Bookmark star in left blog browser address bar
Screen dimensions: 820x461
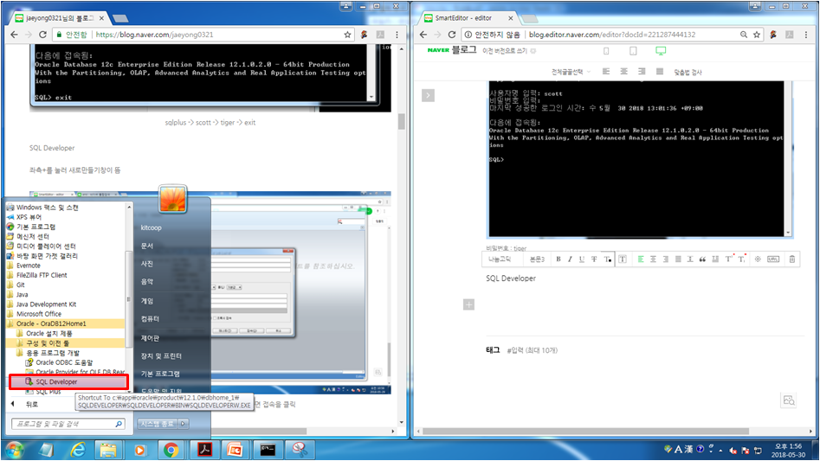tap(347, 35)
